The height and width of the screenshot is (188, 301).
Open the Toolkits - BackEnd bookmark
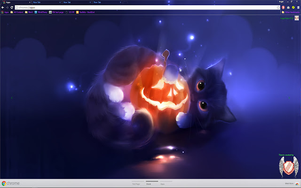(x=86, y=12)
